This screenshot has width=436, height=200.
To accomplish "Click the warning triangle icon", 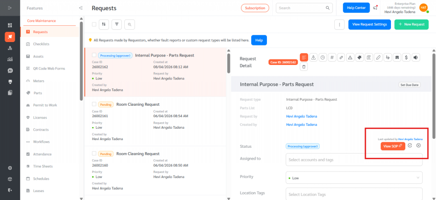I will pyautogui.click(x=350, y=57).
